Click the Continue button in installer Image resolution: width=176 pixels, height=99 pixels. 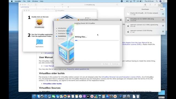(115, 64)
